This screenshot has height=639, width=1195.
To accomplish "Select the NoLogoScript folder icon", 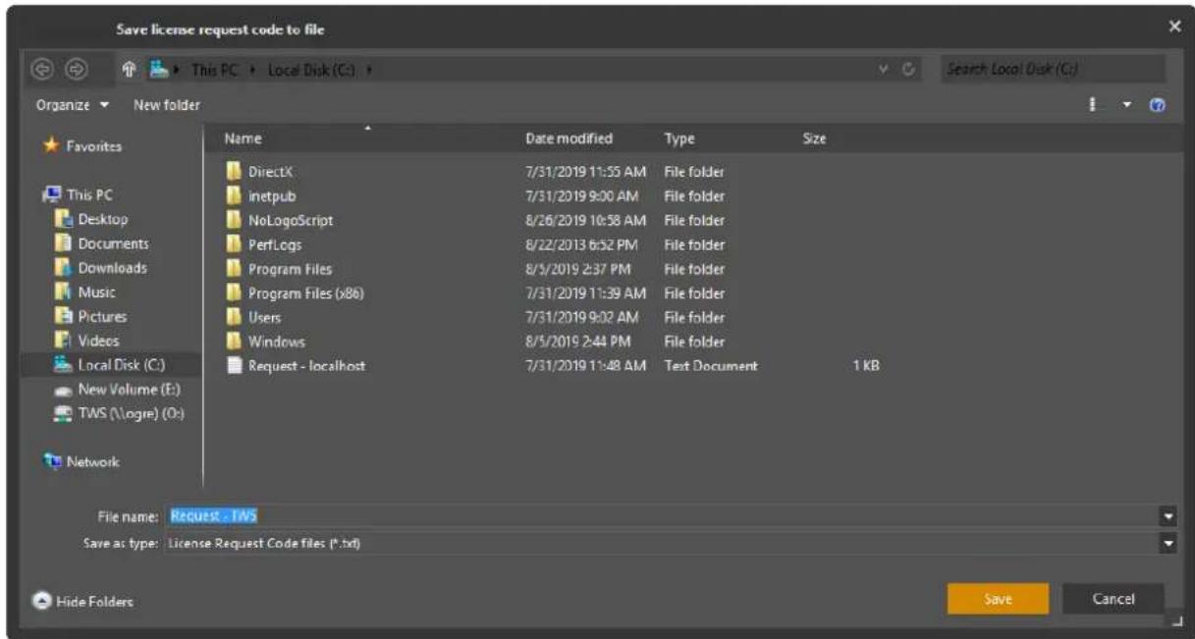I will tap(234, 220).
